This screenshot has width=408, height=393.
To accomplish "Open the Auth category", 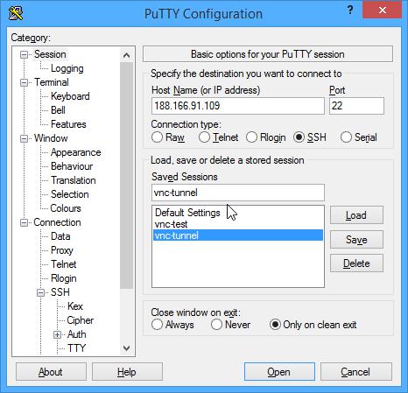I will pos(76,334).
